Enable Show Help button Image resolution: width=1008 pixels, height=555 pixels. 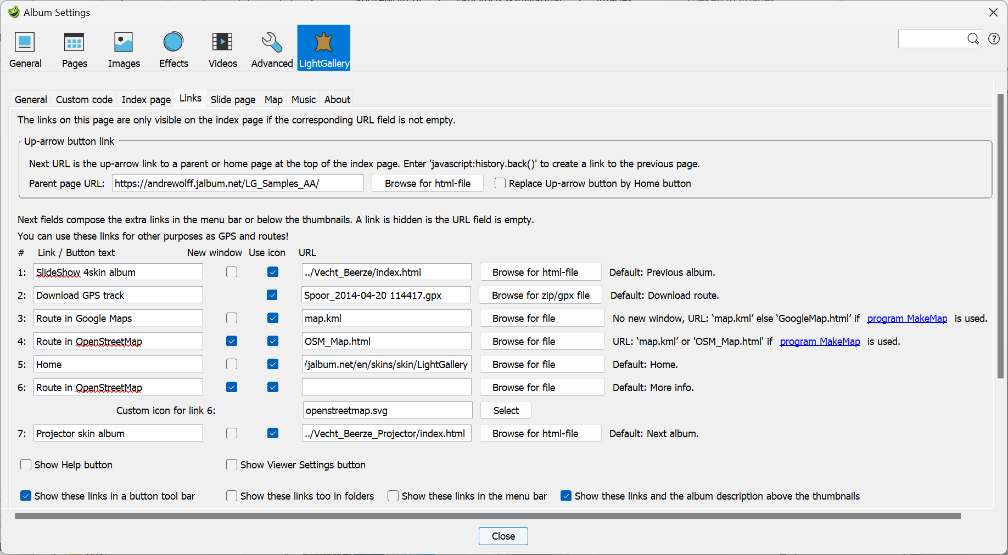tap(26, 465)
